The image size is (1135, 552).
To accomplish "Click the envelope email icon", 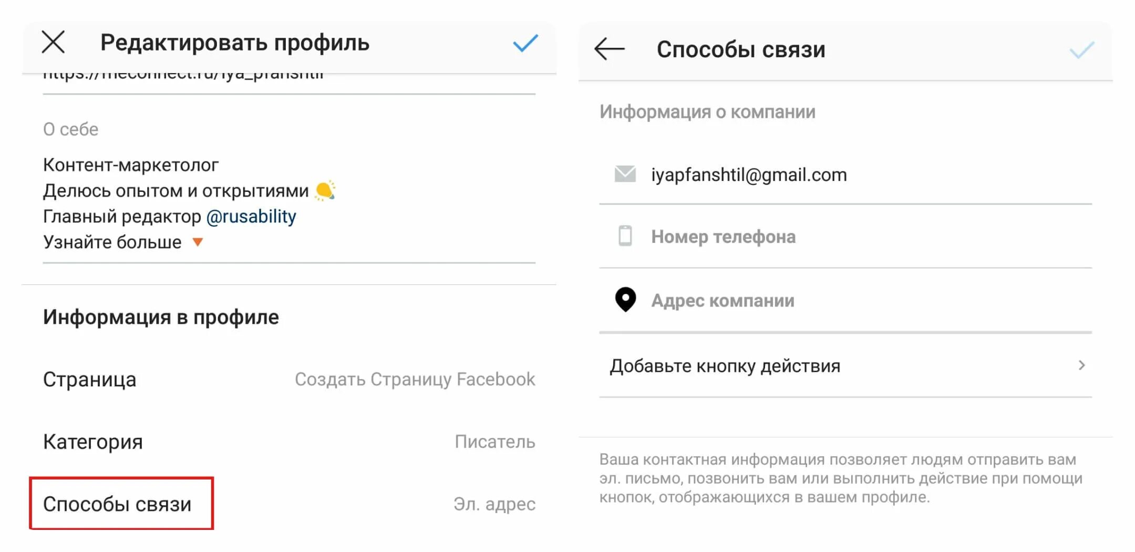I will click(625, 174).
